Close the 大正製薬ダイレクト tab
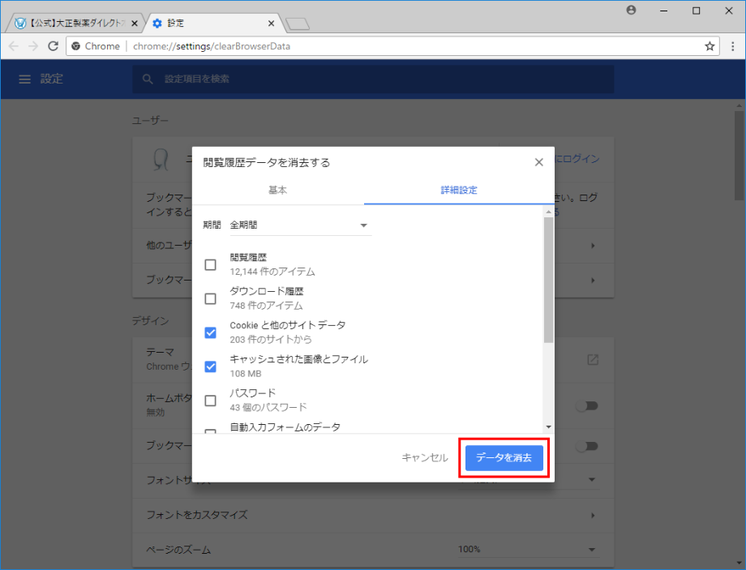The width and height of the screenshot is (746, 570). click(135, 24)
